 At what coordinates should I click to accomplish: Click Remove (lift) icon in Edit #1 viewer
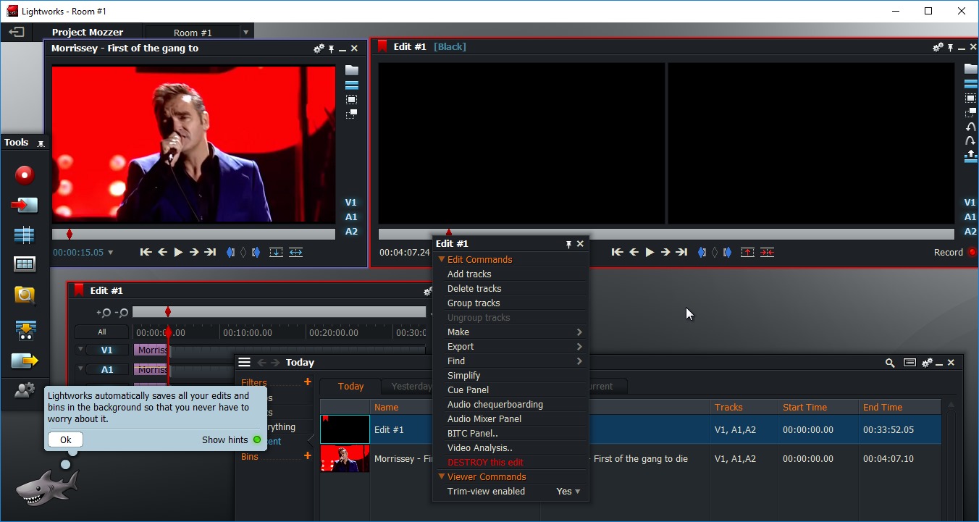click(747, 253)
